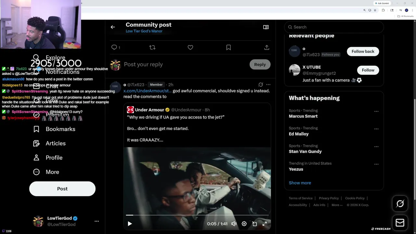
Task: Click Under Armour account name in quote
Action: tap(149, 110)
